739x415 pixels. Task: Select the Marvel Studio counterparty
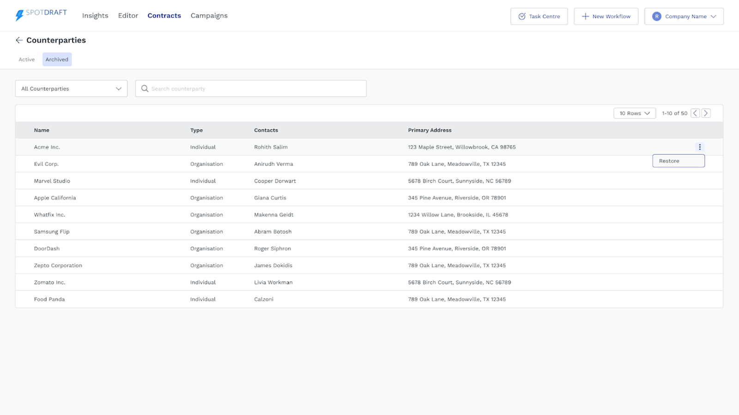(52, 181)
